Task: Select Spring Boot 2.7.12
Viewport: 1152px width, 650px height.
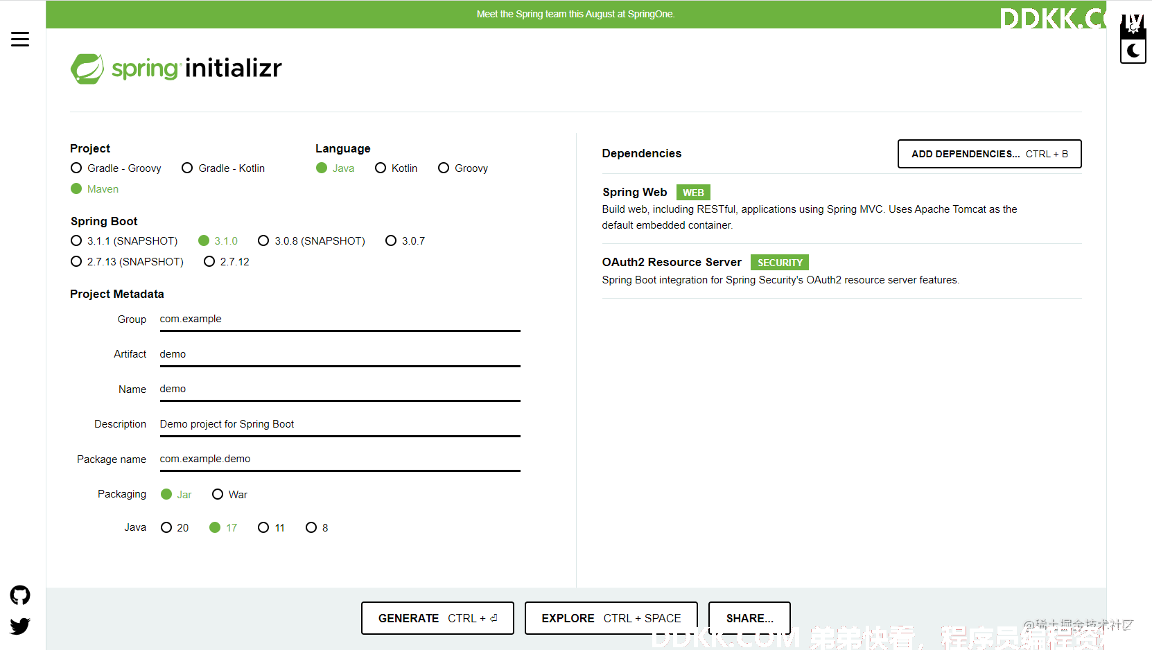Action: [227, 262]
